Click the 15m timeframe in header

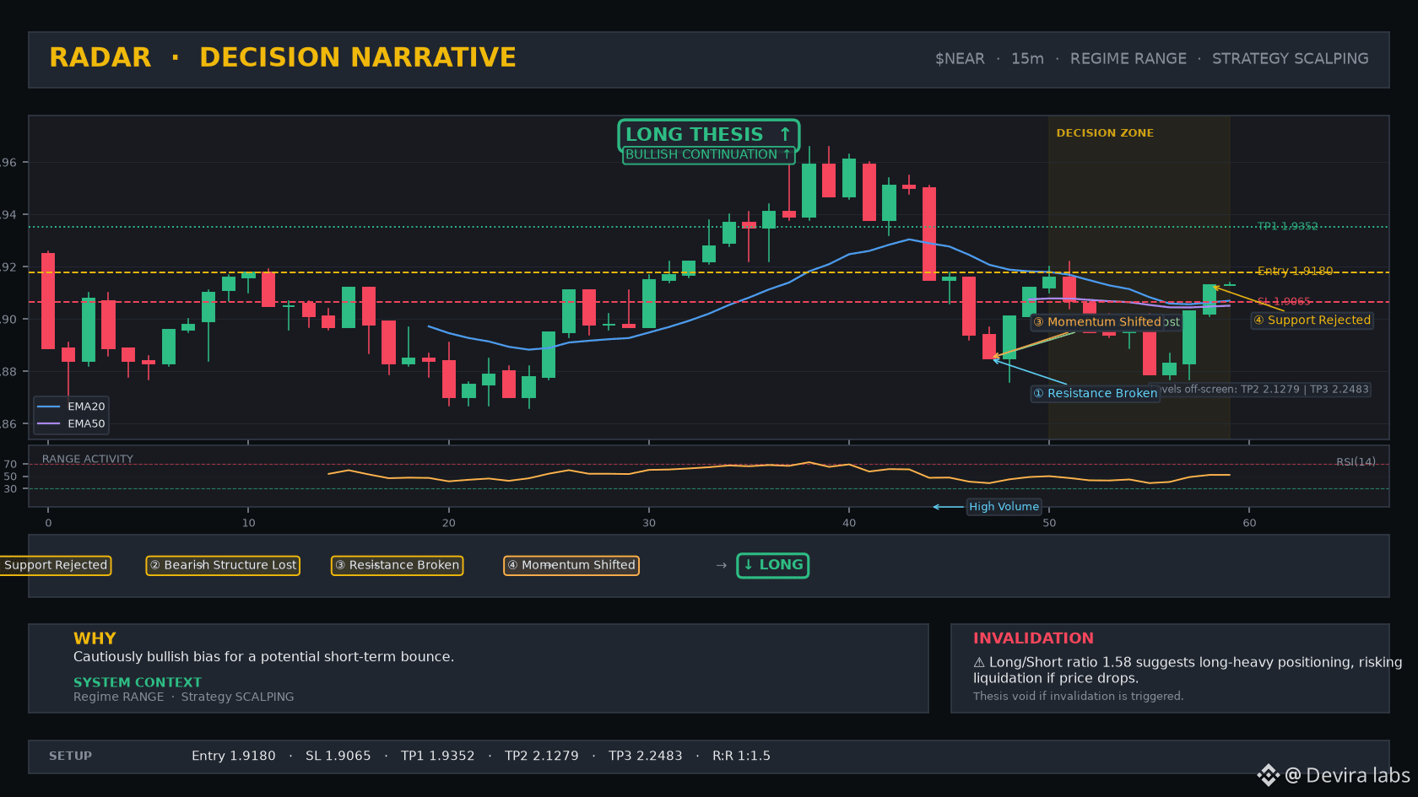[1027, 59]
